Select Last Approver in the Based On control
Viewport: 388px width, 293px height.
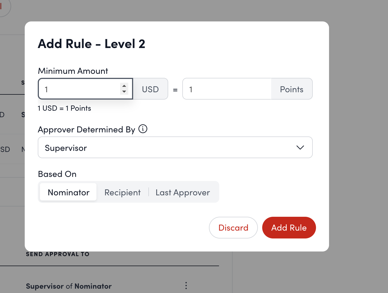tap(183, 192)
